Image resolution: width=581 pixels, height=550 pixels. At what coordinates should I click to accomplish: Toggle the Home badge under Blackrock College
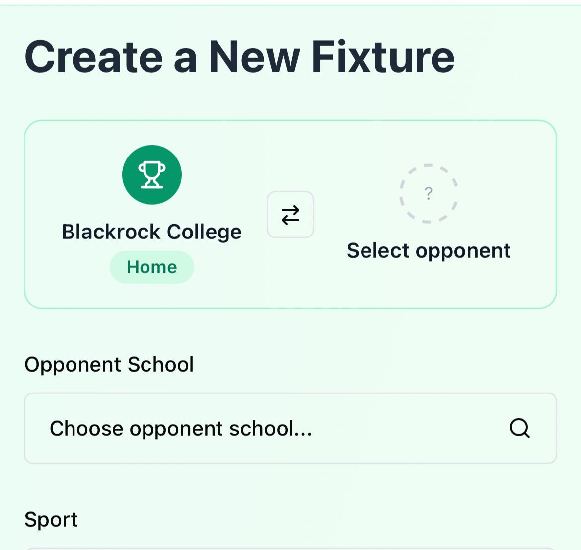coord(152,267)
